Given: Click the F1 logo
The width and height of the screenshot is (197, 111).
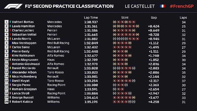Looking at the screenshot, I should coord(12,6).
